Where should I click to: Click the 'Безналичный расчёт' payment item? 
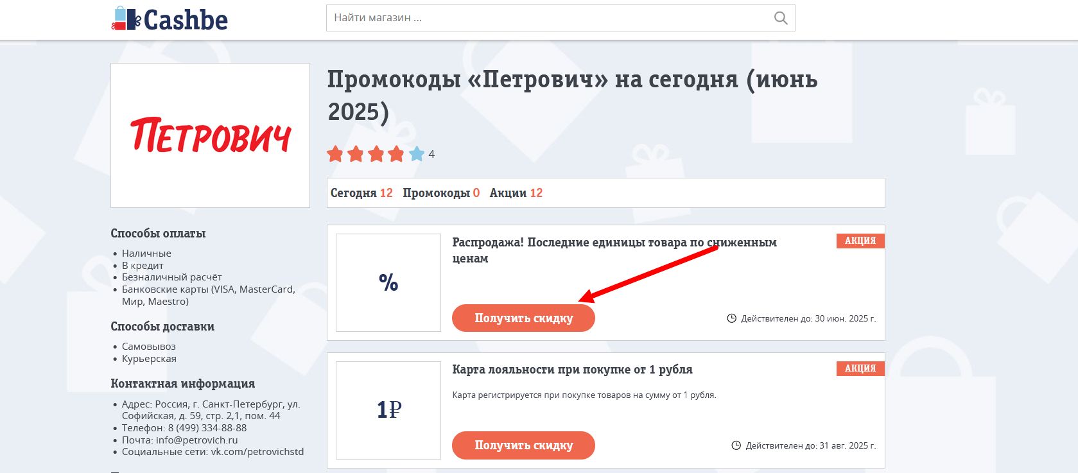[172, 277]
